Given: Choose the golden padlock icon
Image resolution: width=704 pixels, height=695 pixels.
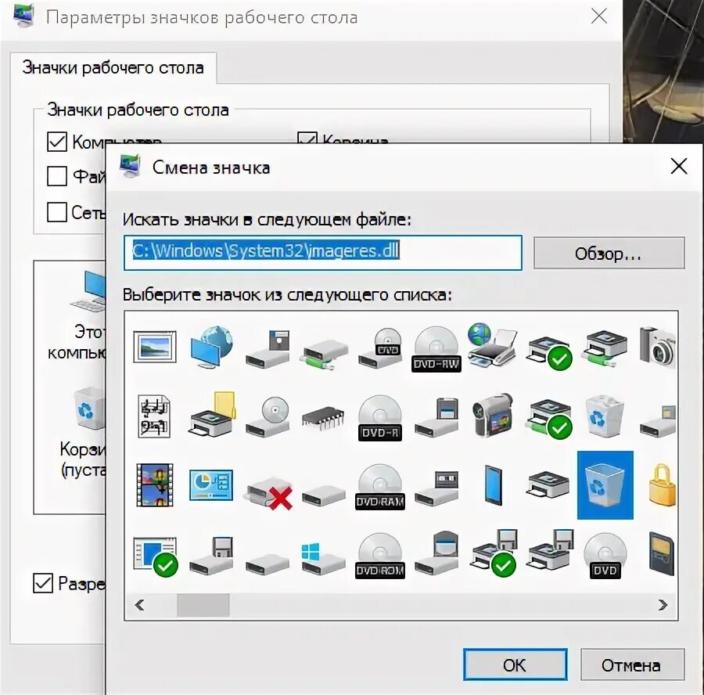Looking at the screenshot, I should pos(662,485).
